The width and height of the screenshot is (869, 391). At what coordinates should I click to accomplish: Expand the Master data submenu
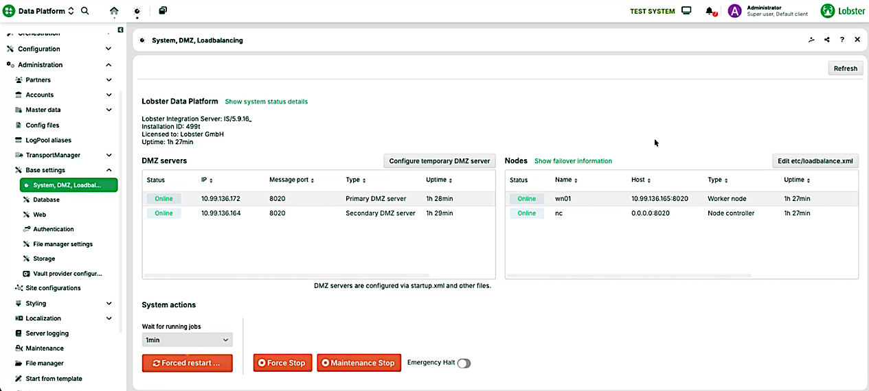pyautogui.click(x=109, y=110)
